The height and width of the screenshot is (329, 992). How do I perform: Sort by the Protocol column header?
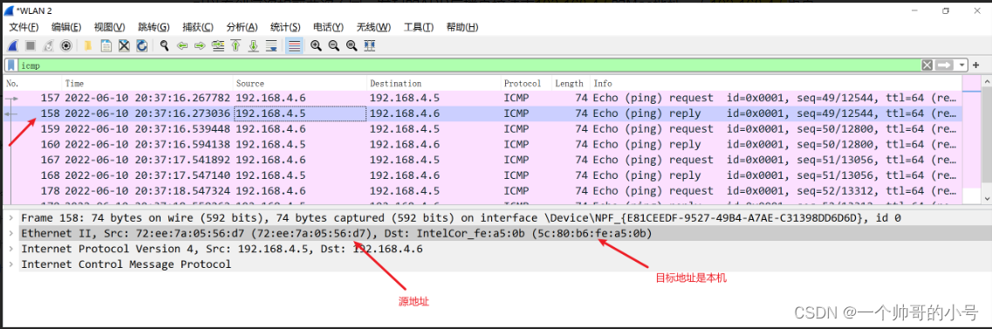tap(526, 84)
